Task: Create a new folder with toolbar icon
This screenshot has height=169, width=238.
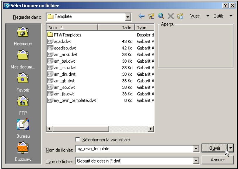Action: tap(180, 16)
